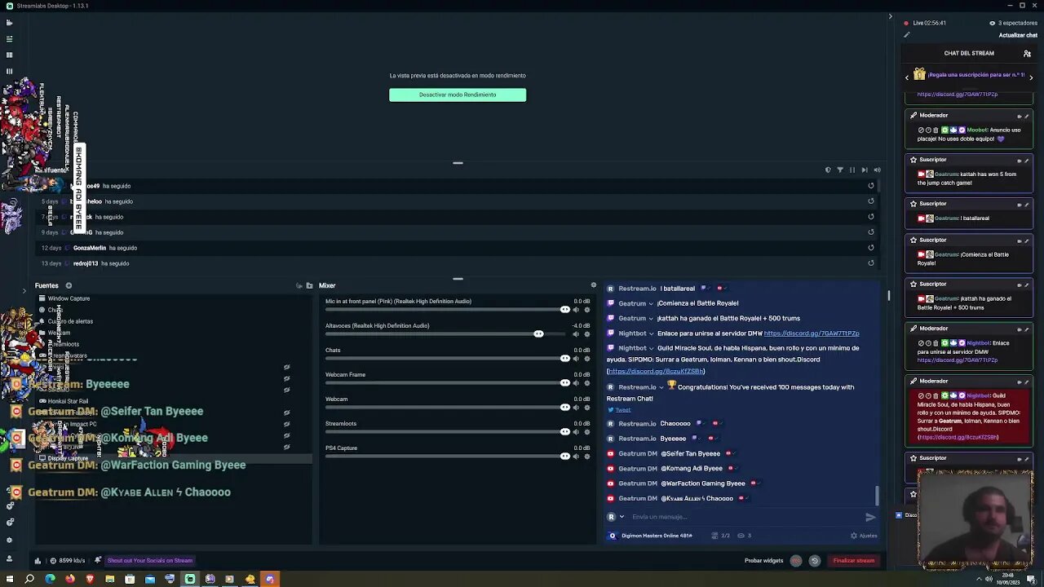Click the webcam preview thumbnail
Screen dimensions: 1044x587
point(975,519)
